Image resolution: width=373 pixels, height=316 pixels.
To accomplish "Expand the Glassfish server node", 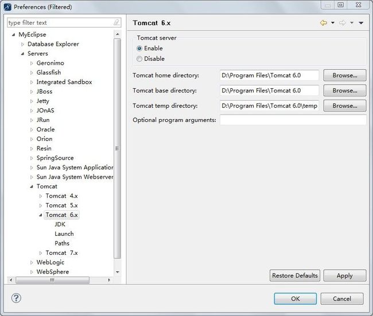I will pyautogui.click(x=32, y=73).
